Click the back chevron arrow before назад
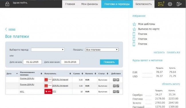Screen dimensions: 186x108 (6, 29)
